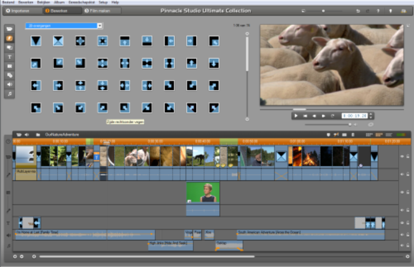Open the photos album section
This screenshot has height=267, width=414.
(x=9, y=66)
